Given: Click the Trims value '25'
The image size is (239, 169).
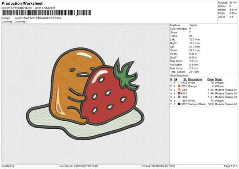Looking at the screenshot, I should click(191, 36).
